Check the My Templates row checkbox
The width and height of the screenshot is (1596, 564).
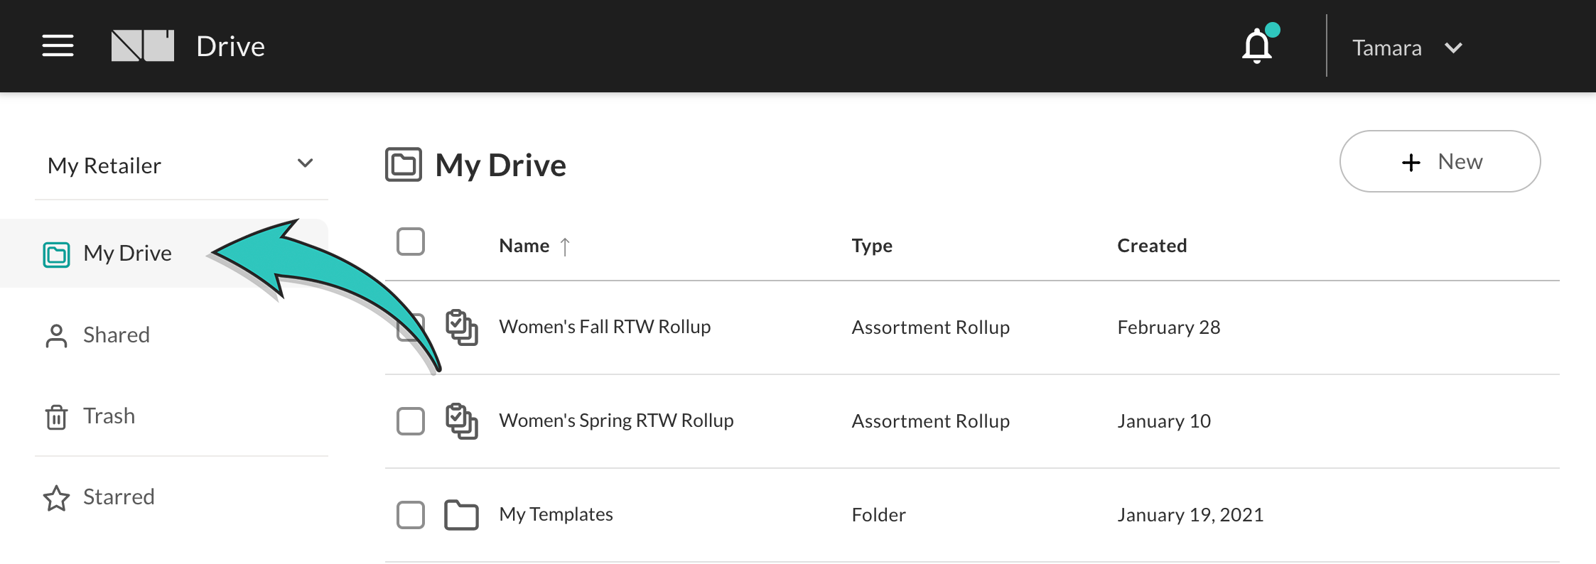coord(411,515)
